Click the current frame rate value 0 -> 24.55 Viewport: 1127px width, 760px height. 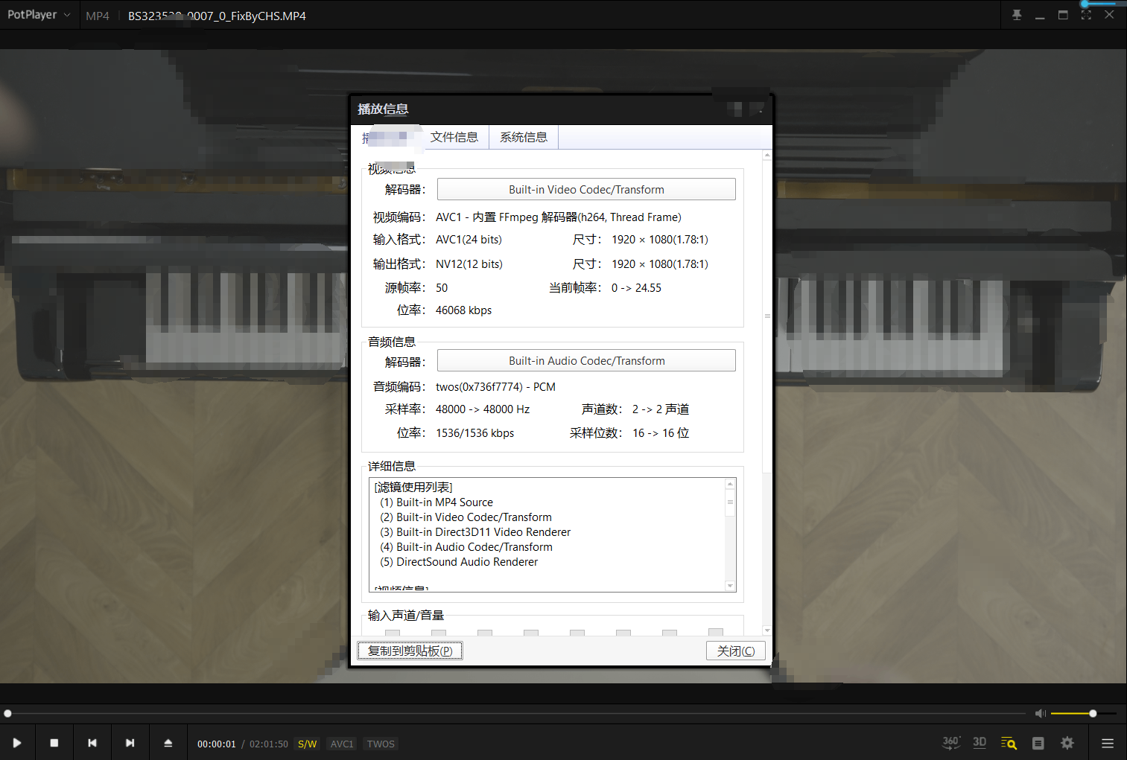click(636, 288)
